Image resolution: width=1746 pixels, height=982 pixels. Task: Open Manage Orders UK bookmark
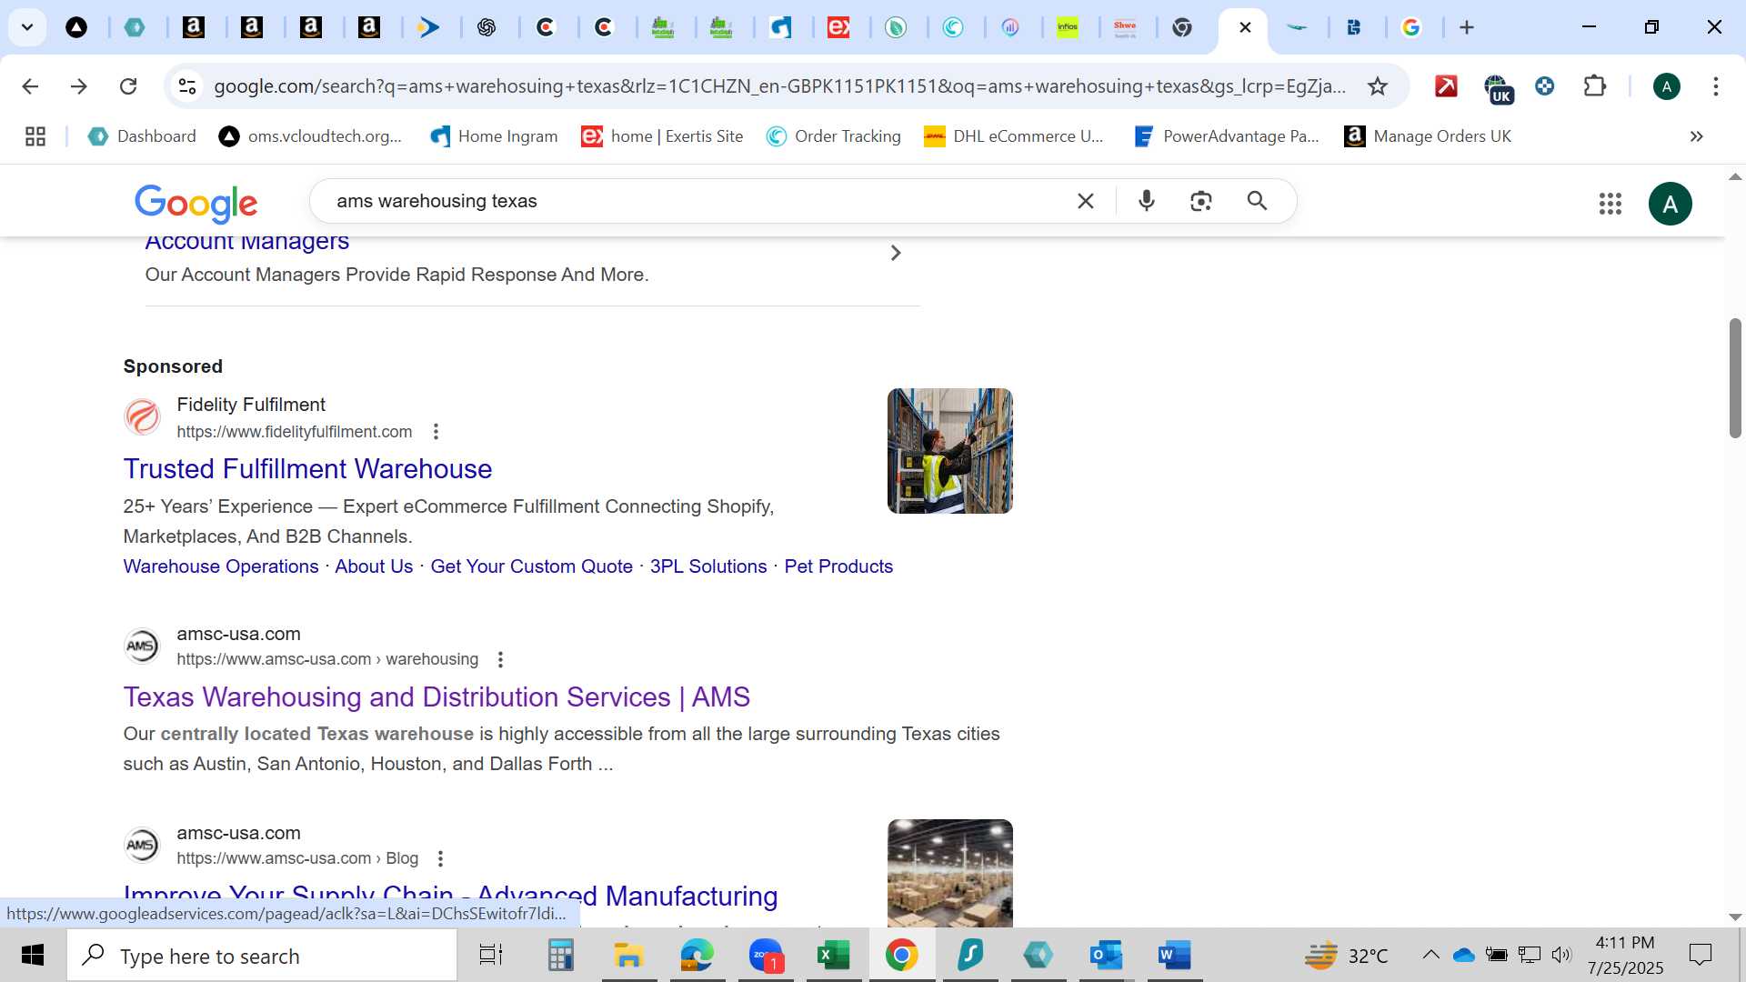[x=1428, y=136]
